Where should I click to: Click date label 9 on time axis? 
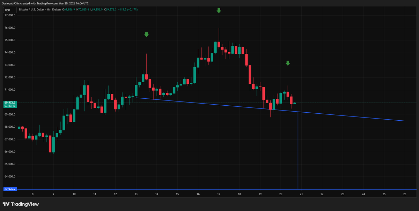tap(53, 194)
